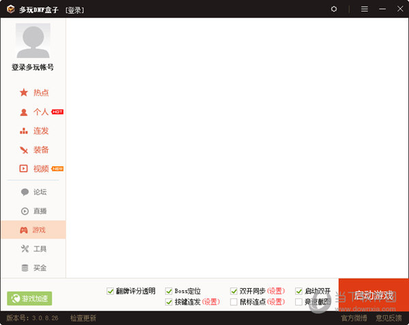The height and width of the screenshot is (325, 409).
Task: Enable the 竞速截图 checkbox
Action: coord(299,302)
